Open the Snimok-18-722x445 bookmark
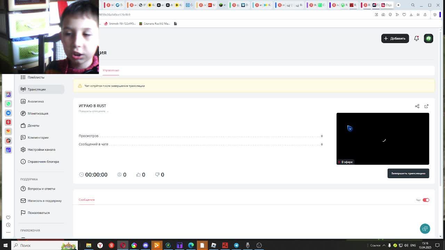 click(x=120, y=24)
